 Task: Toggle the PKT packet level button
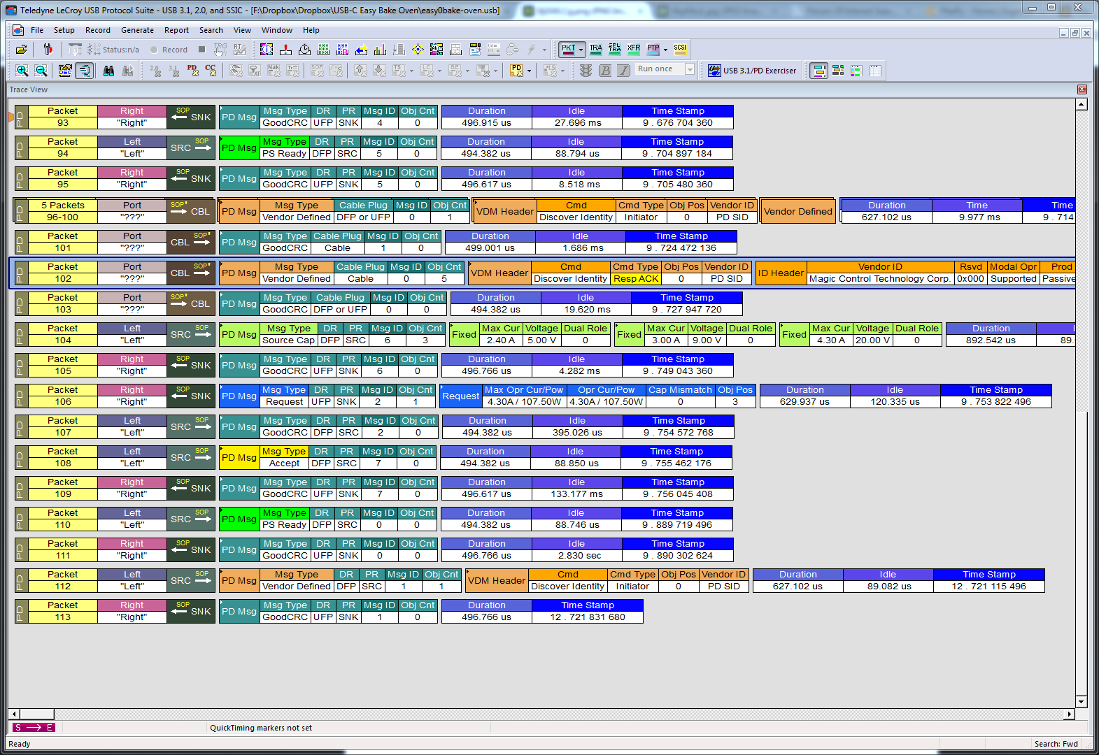coord(568,50)
